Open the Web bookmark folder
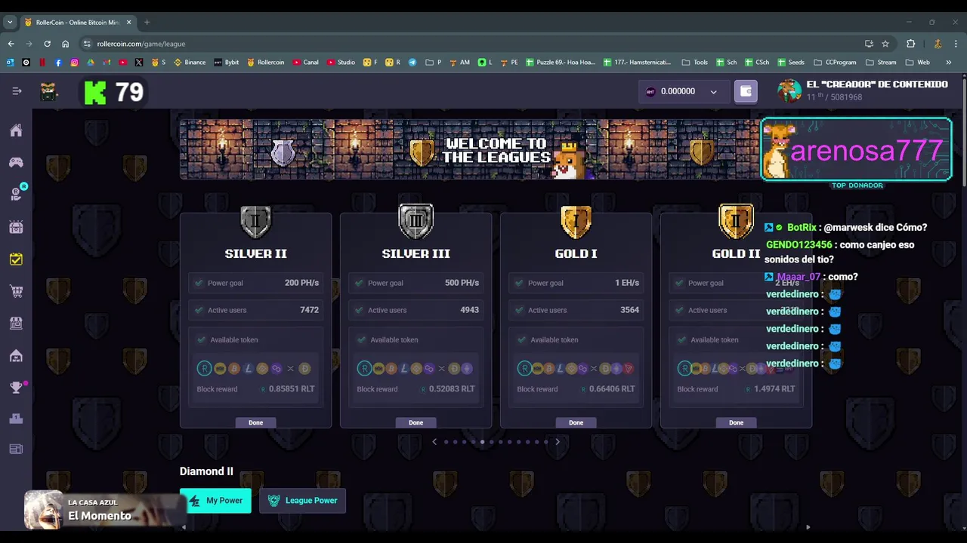 click(x=917, y=63)
